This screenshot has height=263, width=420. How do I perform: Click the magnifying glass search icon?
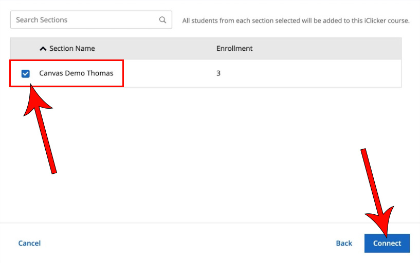click(x=162, y=20)
